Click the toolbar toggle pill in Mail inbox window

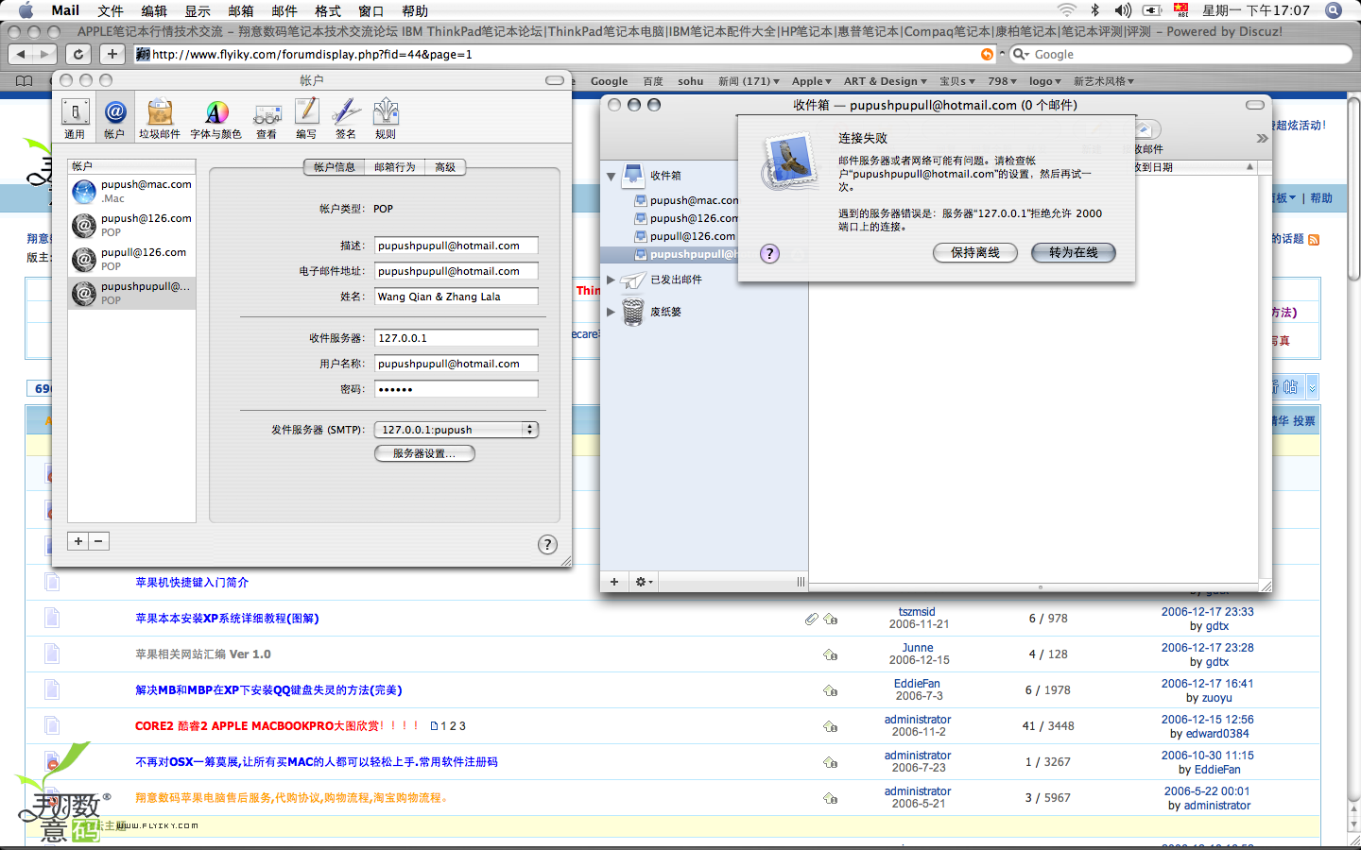pyautogui.click(x=1255, y=105)
